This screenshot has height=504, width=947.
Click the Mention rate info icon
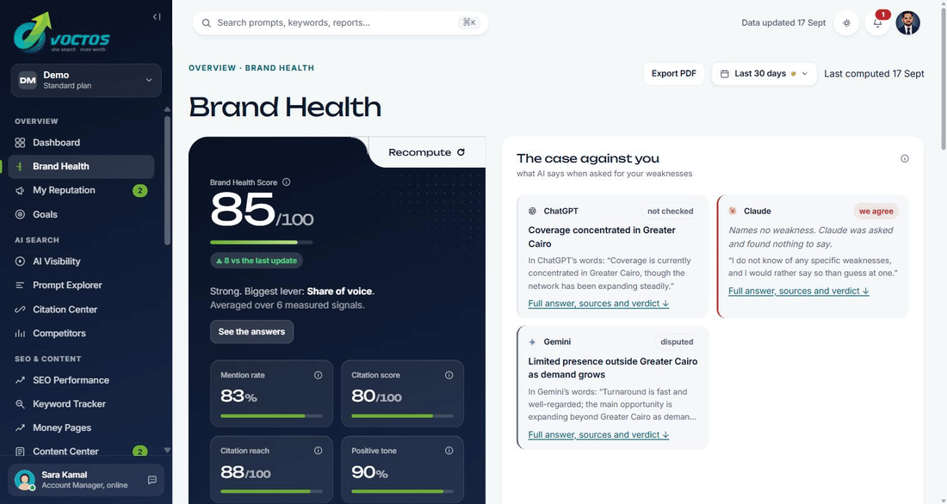[x=319, y=375]
